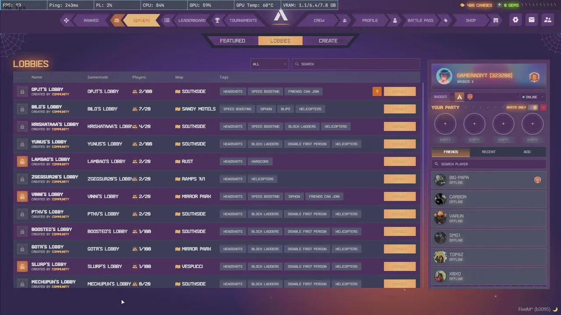Screen dimensions: 561x315
Task: Open the ALL lobby filter dropdown
Action: 270,64
